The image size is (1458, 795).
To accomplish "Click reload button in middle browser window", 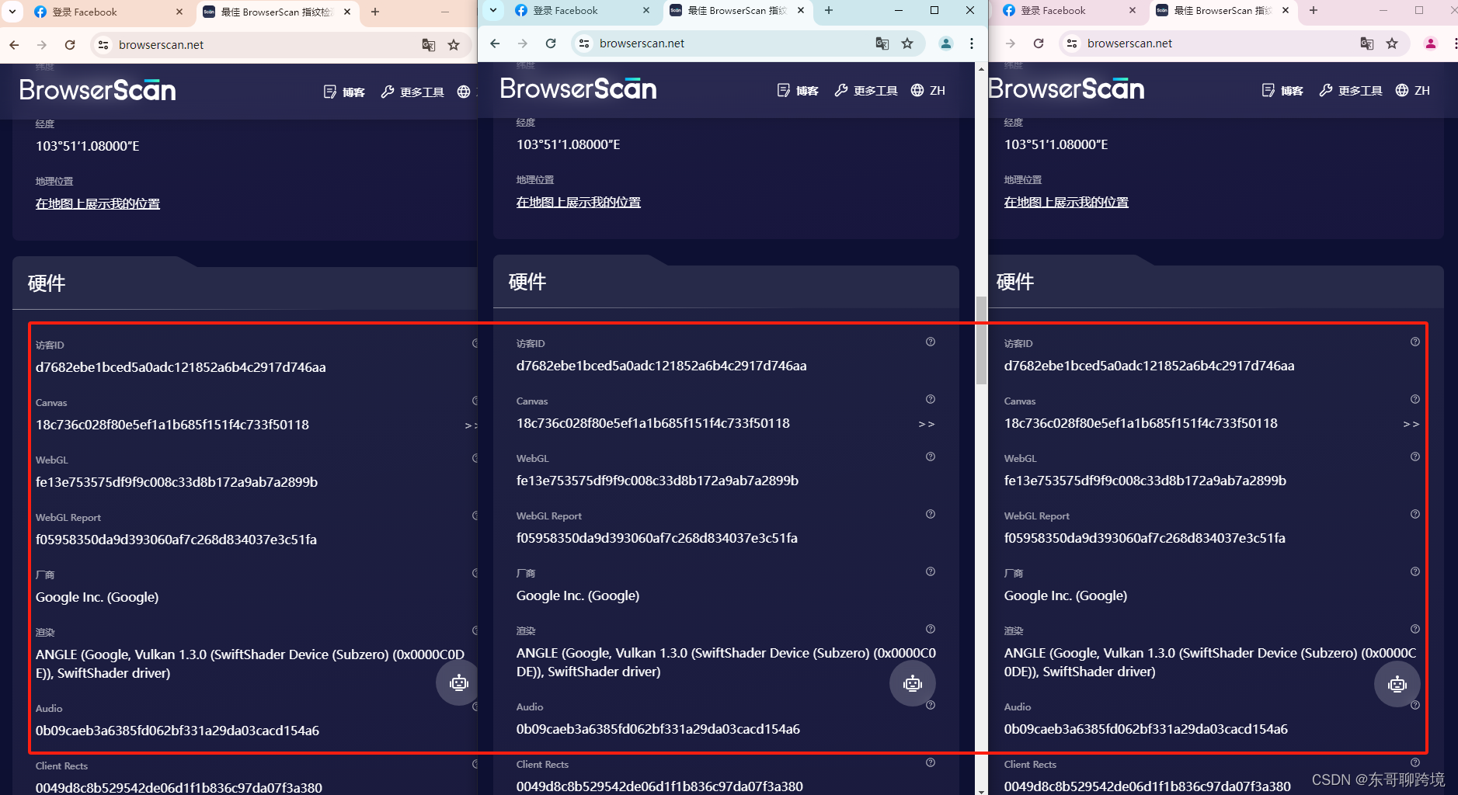I will pos(551,43).
